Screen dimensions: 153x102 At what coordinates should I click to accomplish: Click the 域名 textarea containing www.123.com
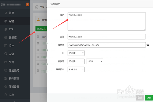click(x=107, y=21)
